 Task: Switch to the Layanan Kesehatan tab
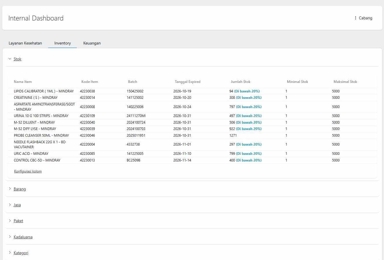click(25, 43)
